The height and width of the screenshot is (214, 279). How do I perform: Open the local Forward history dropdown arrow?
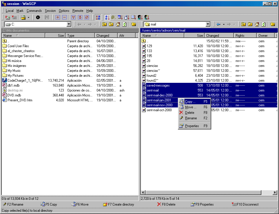coord(95,25)
